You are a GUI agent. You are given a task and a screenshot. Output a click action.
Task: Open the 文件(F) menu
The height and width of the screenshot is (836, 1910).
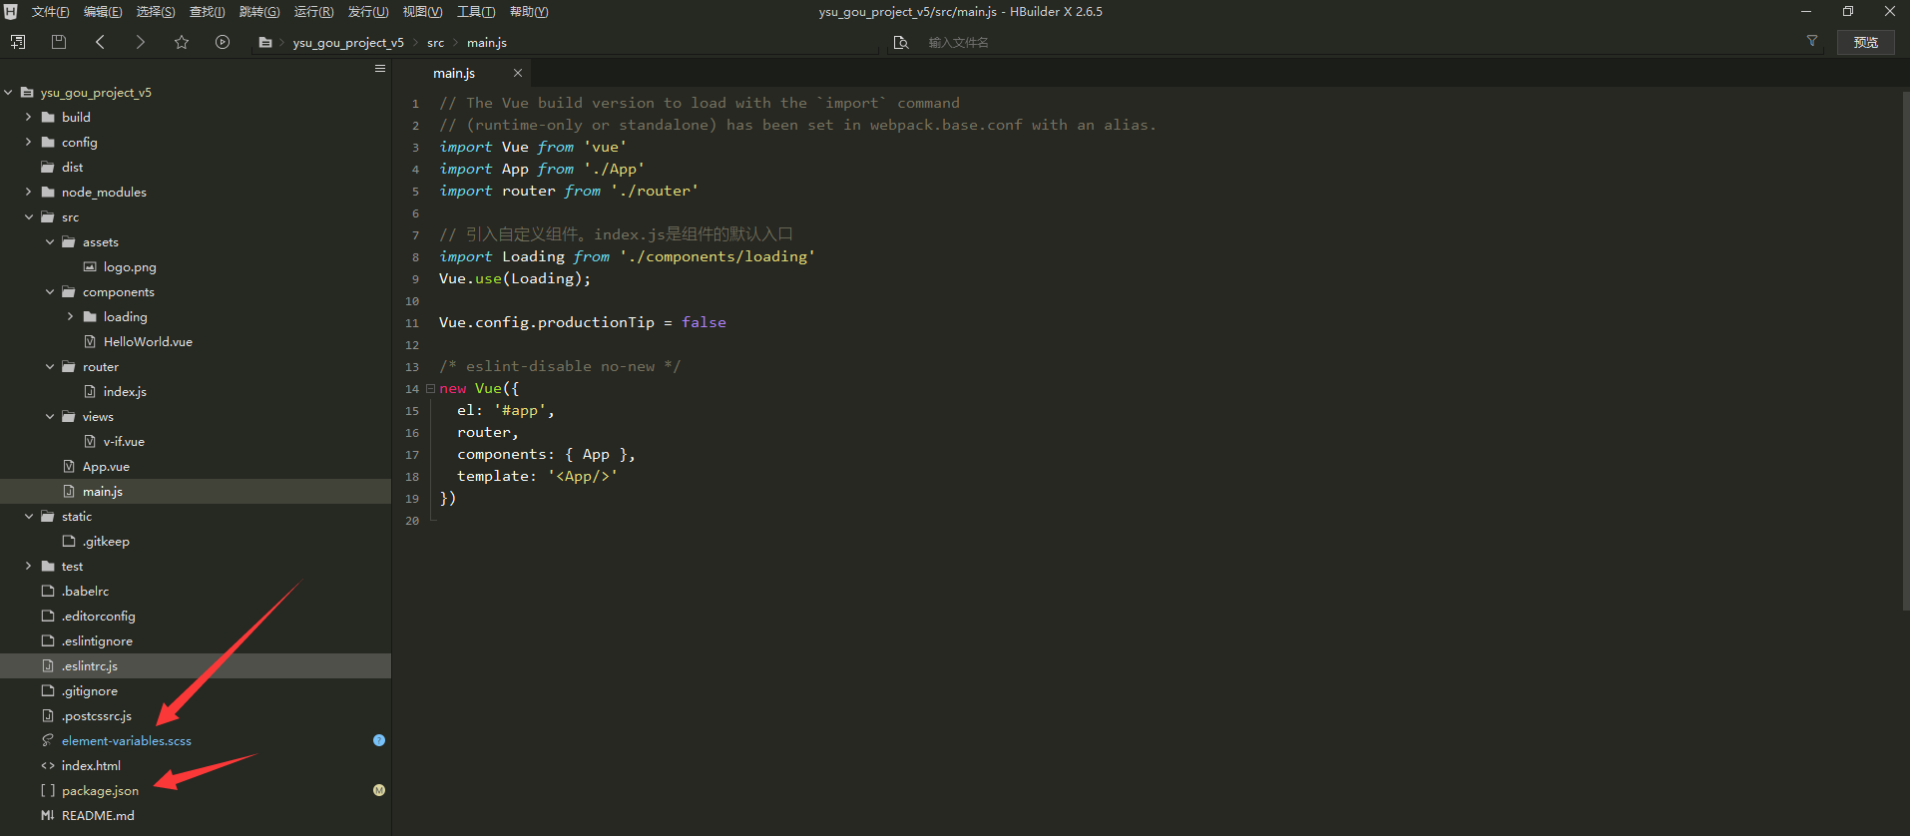pos(50,12)
